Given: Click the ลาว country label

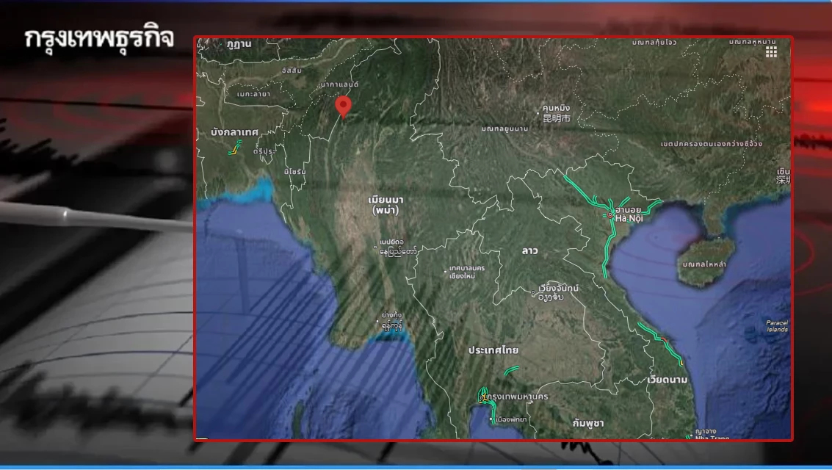Looking at the screenshot, I should (529, 251).
